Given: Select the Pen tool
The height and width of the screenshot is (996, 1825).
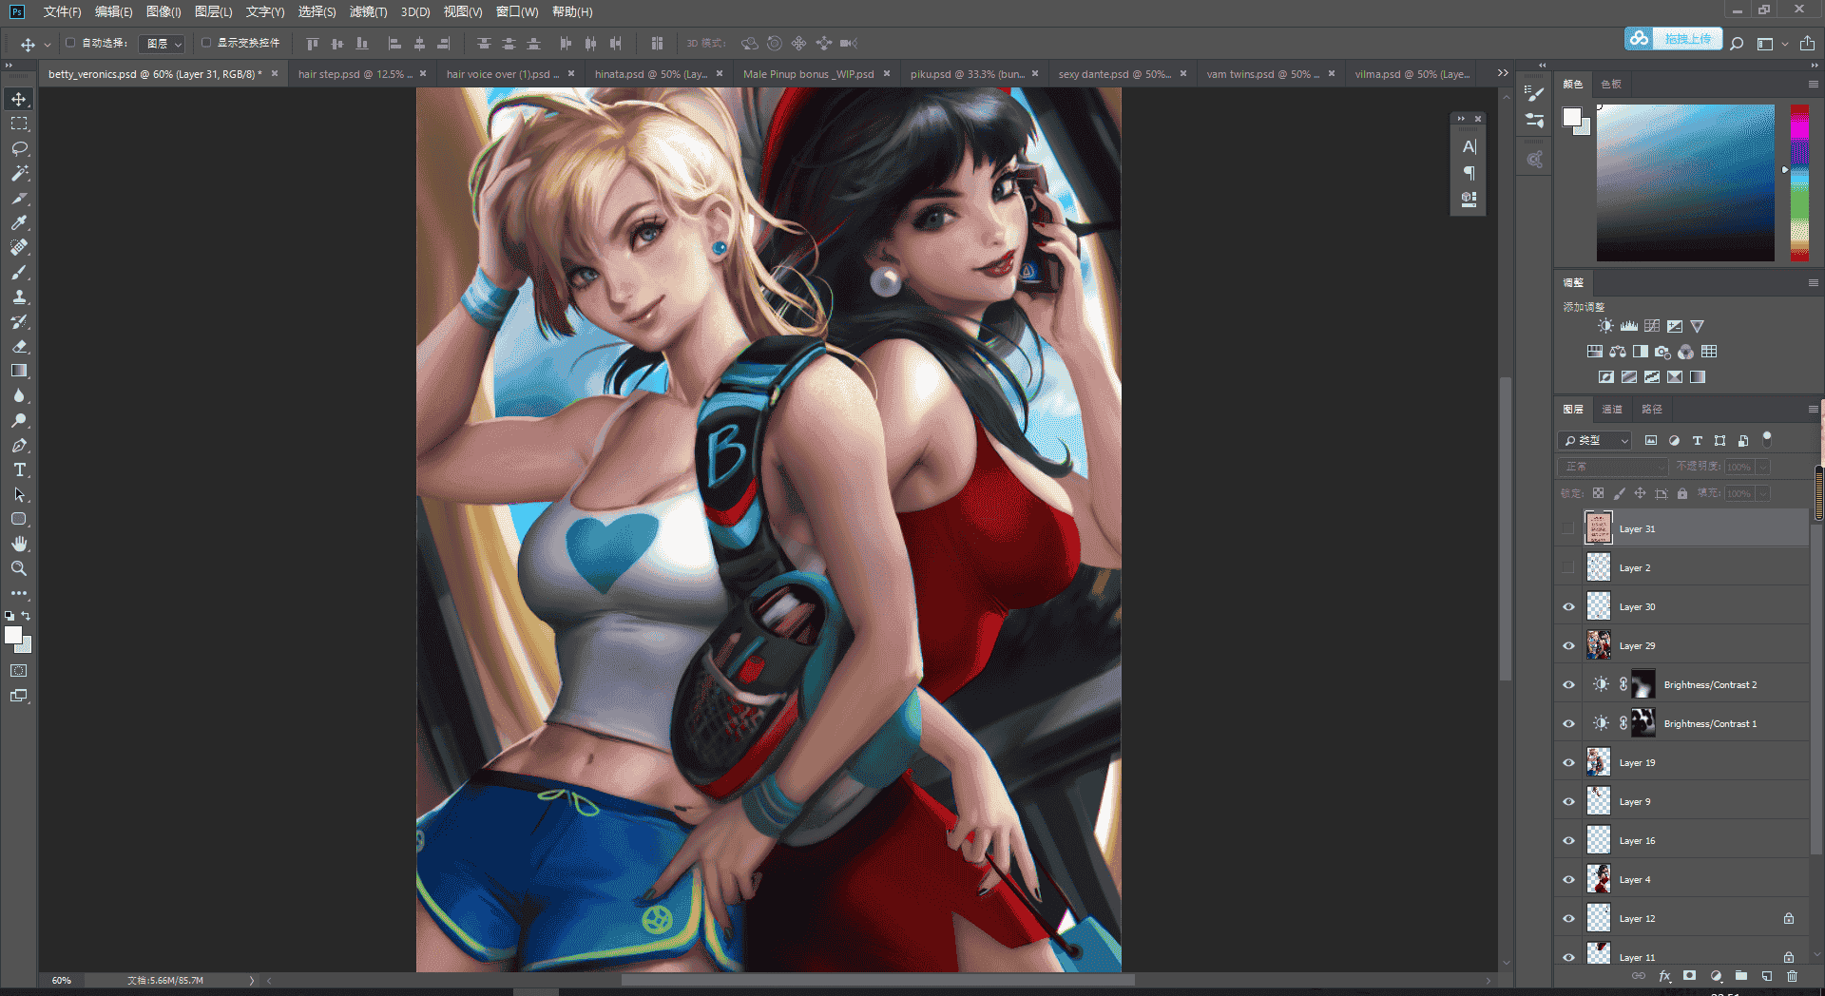Looking at the screenshot, I should [x=19, y=445].
